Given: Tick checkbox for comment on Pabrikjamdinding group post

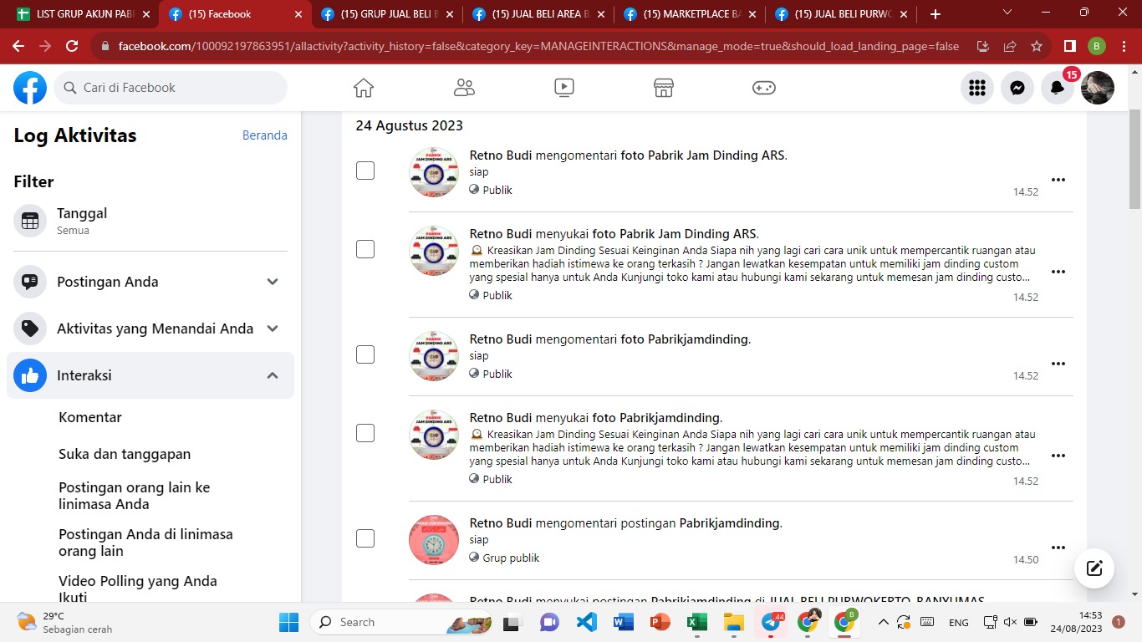Looking at the screenshot, I should [365, 538].
